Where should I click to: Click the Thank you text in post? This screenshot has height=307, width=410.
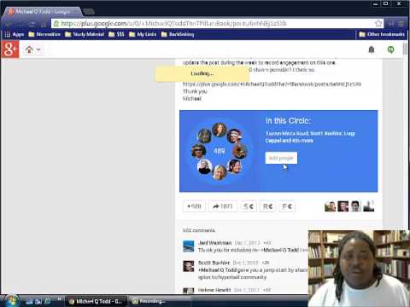(x=195, y=91)
